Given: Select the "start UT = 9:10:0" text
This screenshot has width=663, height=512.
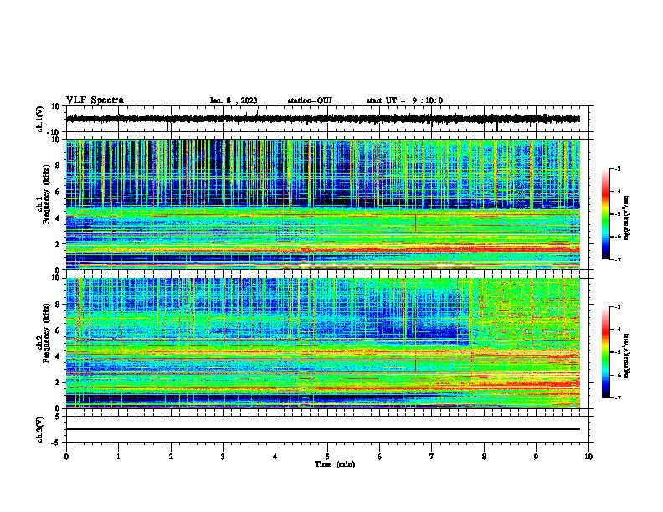Looking at the screenshot, I should pos(404,100).
